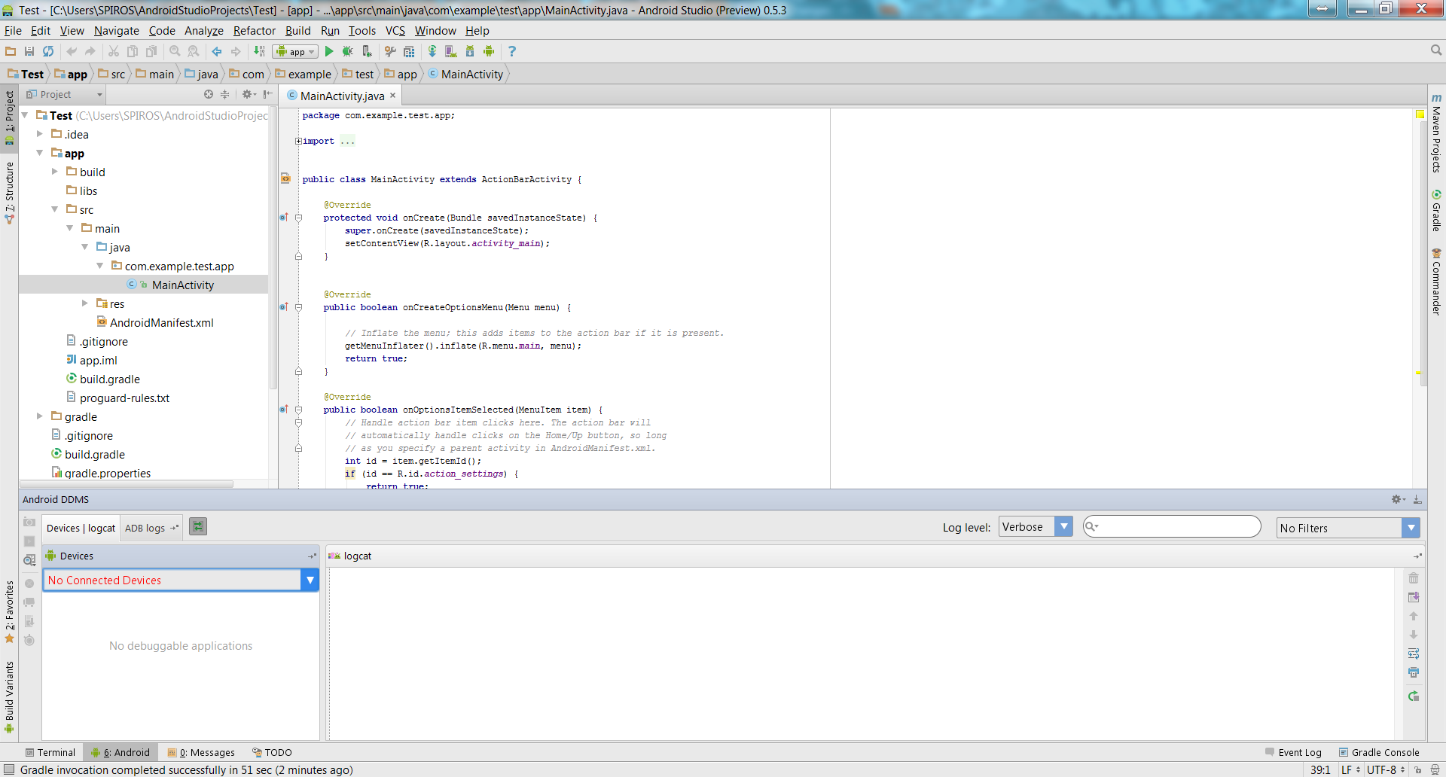1446x777 pixels.
Task: Hide the Project panel with its hide icon
Action: click(x=267, y=94)
